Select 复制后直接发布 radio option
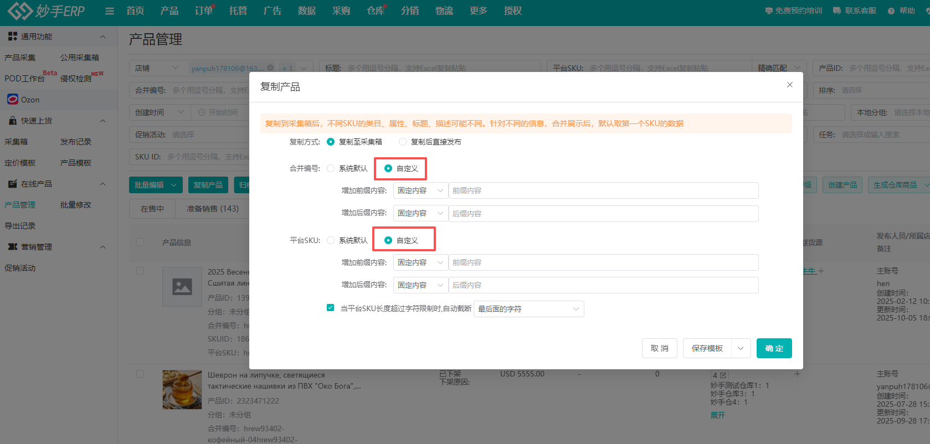This screenshot has height=444, width=930. pos(403,142)
